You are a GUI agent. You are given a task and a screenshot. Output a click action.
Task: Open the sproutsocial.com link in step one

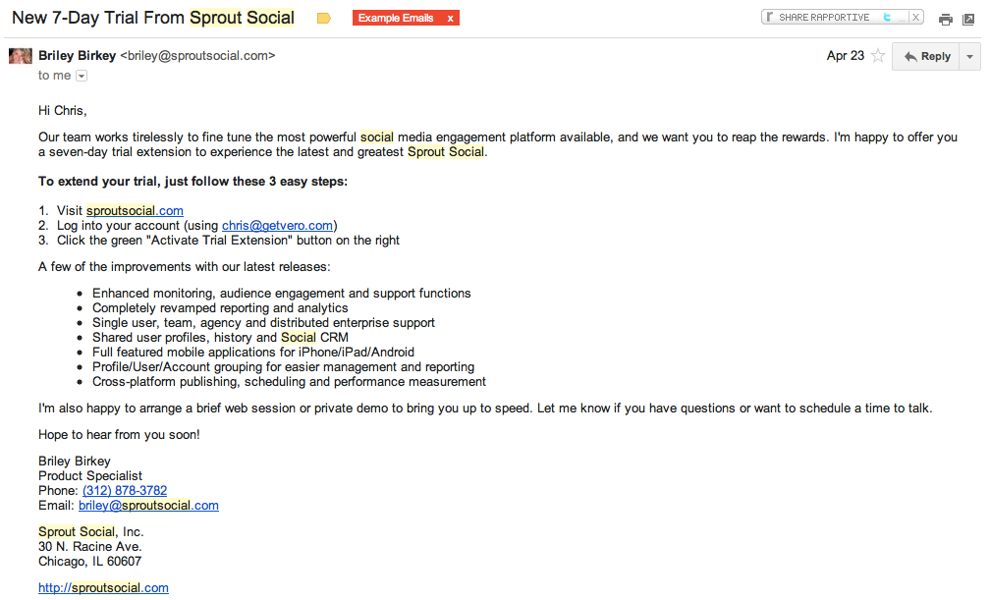click(135, 210)
